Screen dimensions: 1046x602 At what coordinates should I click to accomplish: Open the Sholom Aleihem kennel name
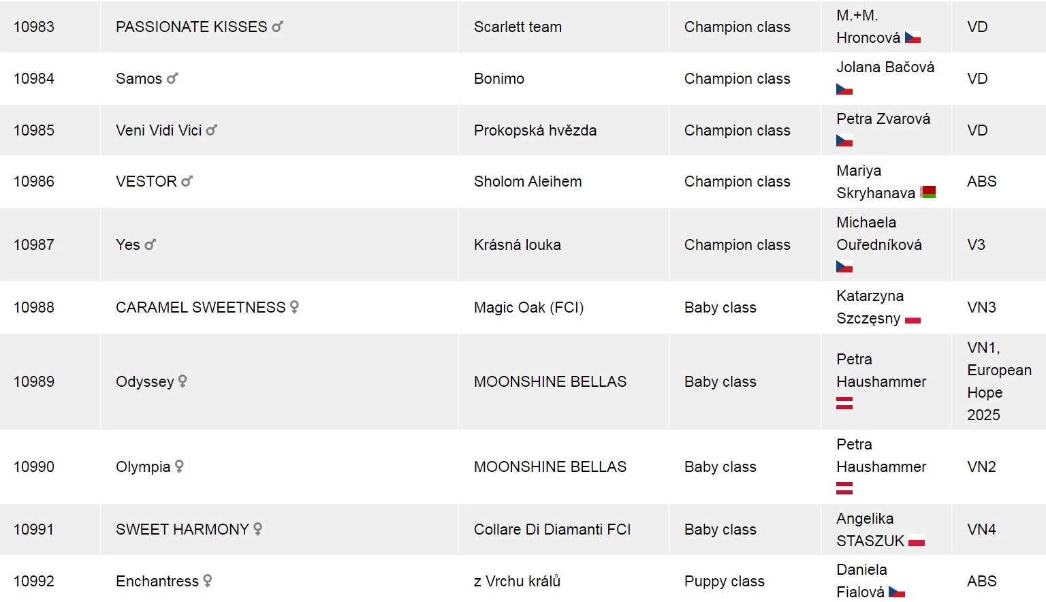pos(528,182)
